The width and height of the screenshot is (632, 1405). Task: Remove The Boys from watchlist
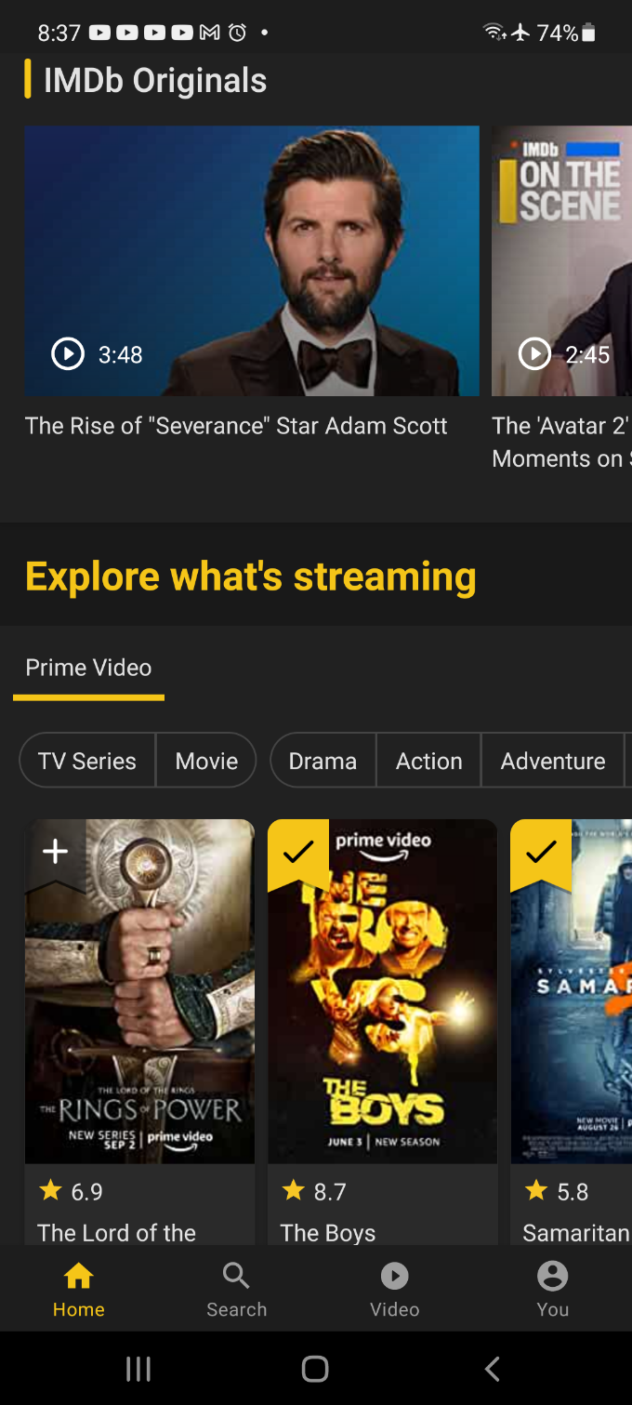tap(298, 852)
